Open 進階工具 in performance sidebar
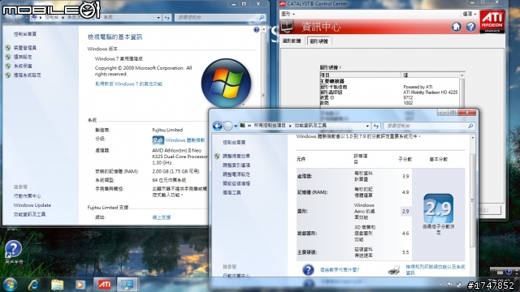 click(232, 192)
